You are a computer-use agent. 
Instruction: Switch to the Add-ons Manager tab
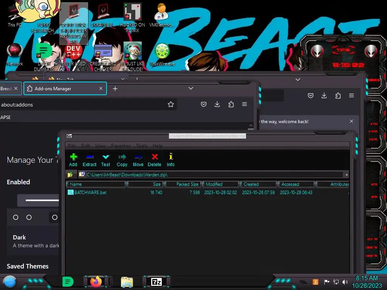(x=65, y=88)
